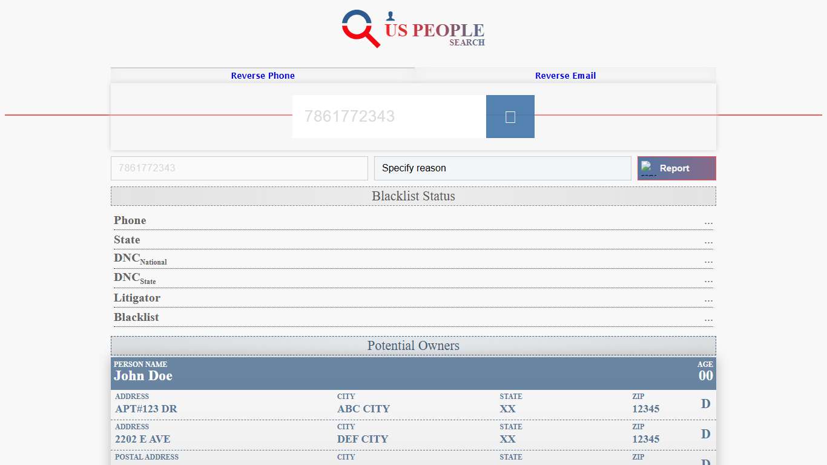Viewport: 827px width, 465px height.
Task: Expand the Blacklist row ellipsis
Action: click(x=708, y=320)
